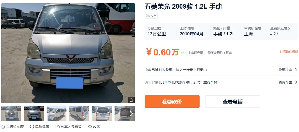Play the video thumbnail of the van
299x132 pixels.
pyautogui.click(x=11, y=113)
